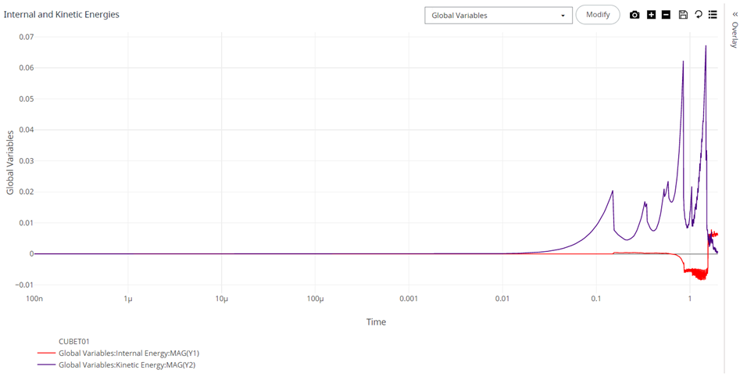Click the Global Variables y-axis title

[x=11, y=163]
